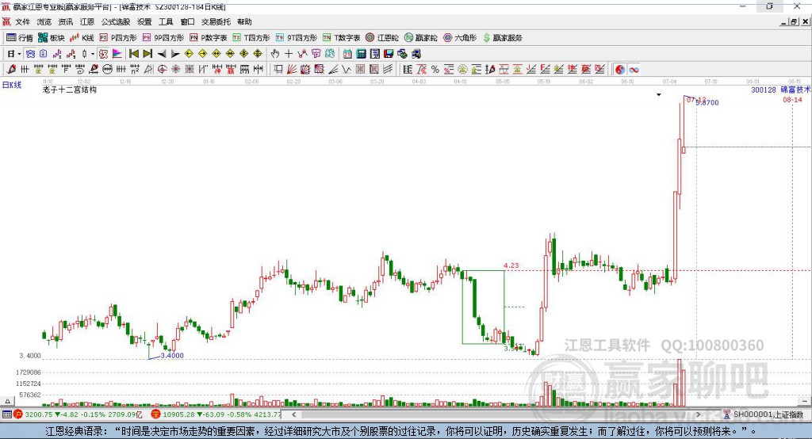Open the 工具 menu
The height and width of the screenshot is (439, 812).
click(x=166, y=21)
